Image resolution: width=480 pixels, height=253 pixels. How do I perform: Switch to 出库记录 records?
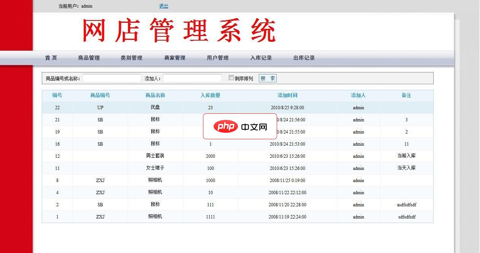[304, 58]
